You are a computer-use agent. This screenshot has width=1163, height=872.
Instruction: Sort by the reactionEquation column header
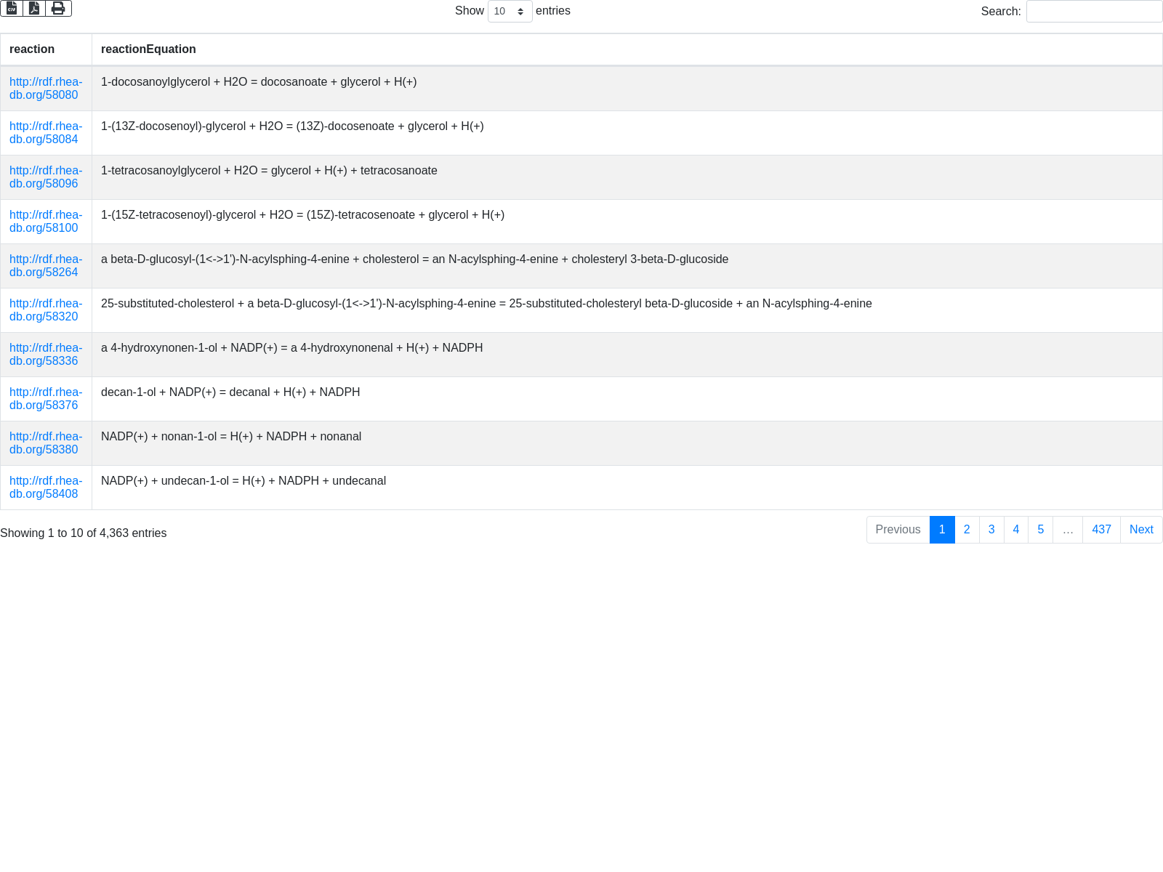pos(148,49)
